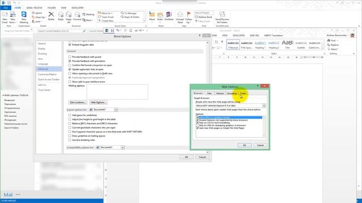Click Cancel in Web Options dialog
The image size is (362, 203).
[260, 145]
